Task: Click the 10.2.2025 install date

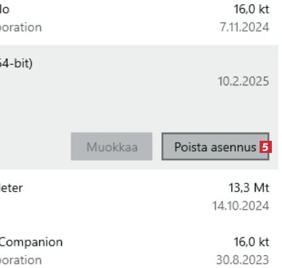Action: tap(243, 81)
